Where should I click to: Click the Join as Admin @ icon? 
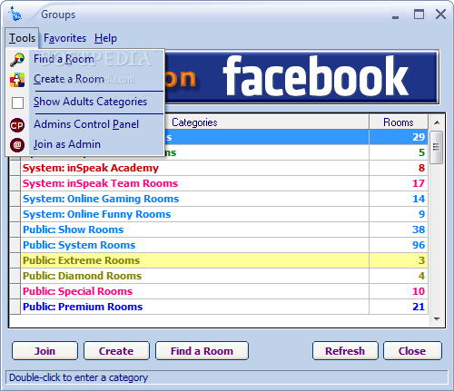pos(17,145)
